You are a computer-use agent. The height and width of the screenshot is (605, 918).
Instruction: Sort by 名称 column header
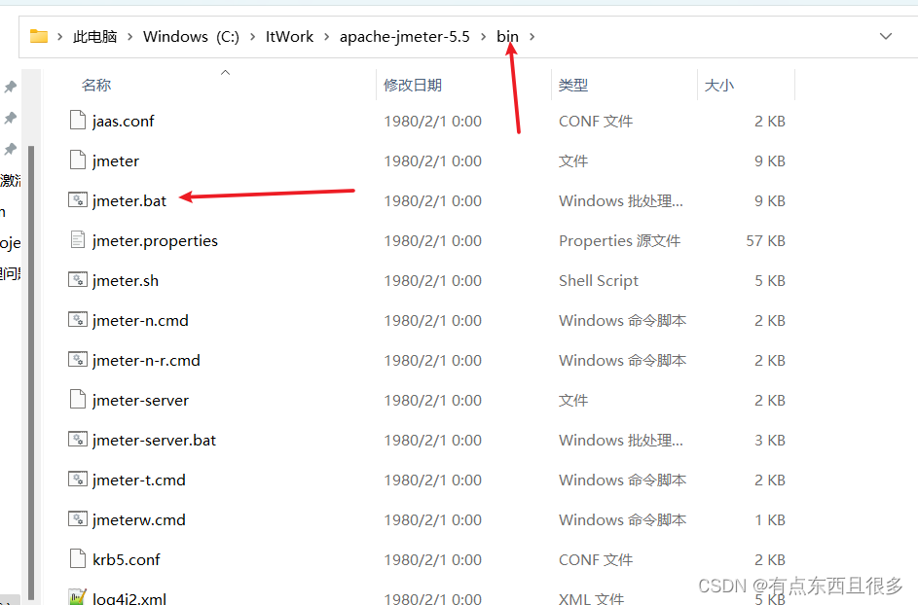[96, 86]
